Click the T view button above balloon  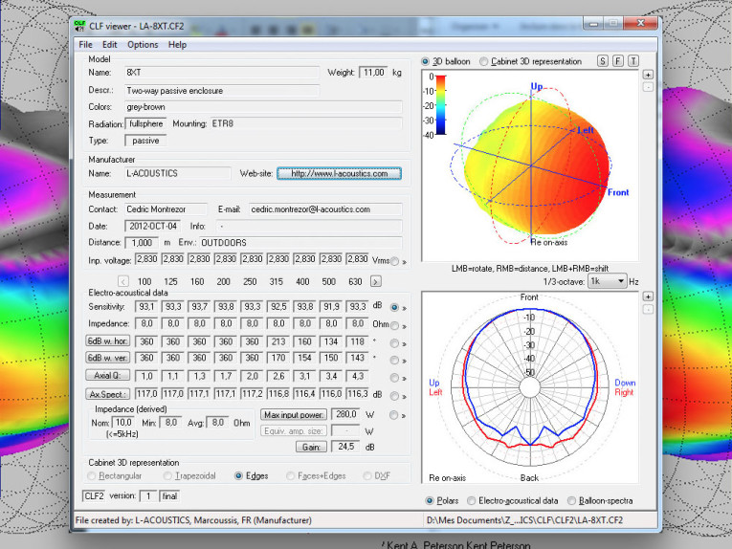(633, 61)
